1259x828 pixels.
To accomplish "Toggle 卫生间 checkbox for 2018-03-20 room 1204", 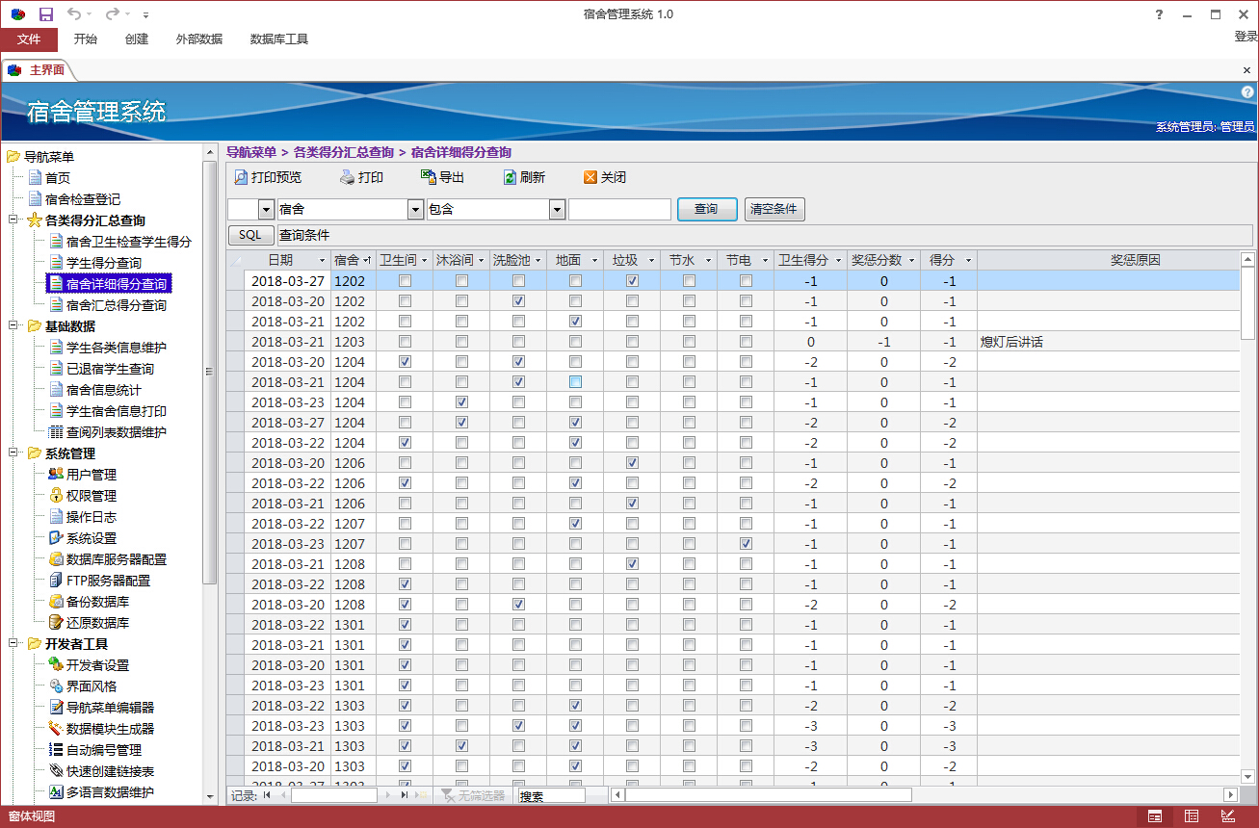I will click(405, 362).
